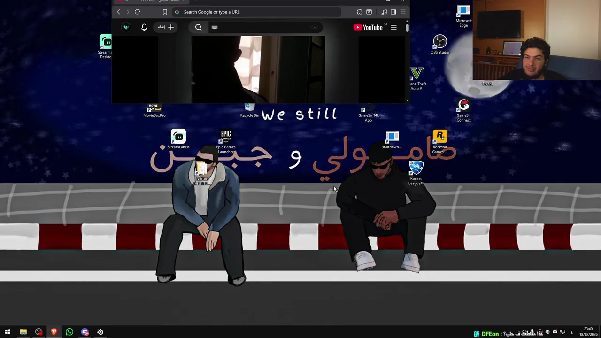Open WhatsApp from the taskbar
Image resolution: width=601 pixels, height=338 pixels.
tap(69, 332)
